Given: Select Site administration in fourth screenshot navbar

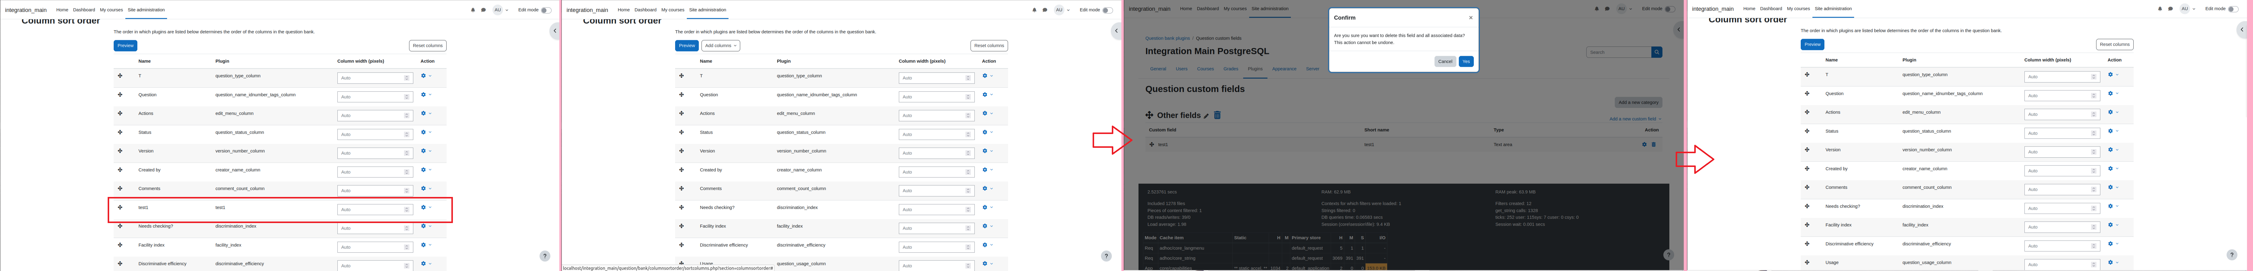Looking at the screenshot, I should (x=1833, y=9).
